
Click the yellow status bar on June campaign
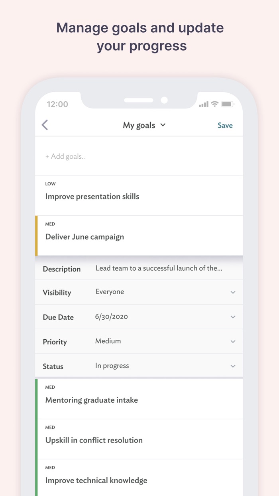37,236
